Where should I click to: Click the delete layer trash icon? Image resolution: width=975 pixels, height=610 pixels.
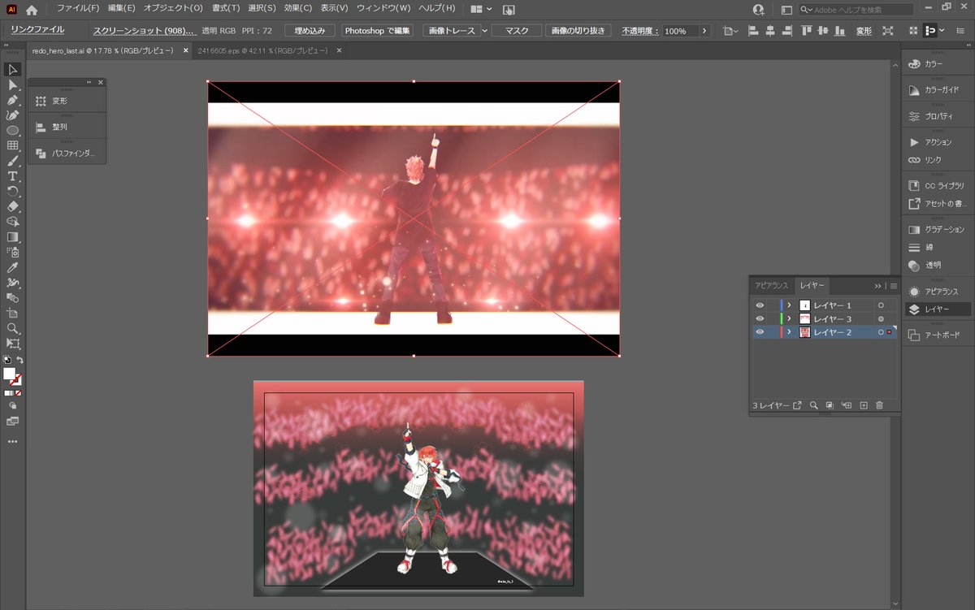879,405
